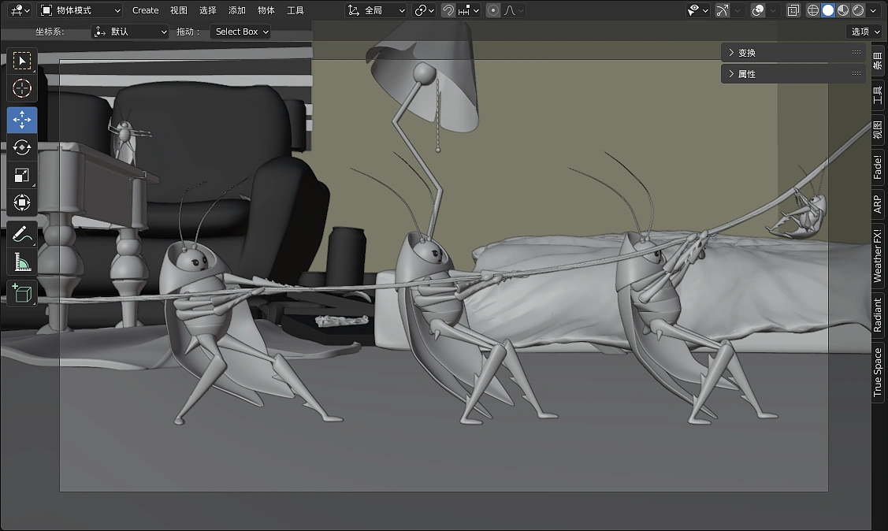Open the 添加 menu

tap(236, 10)
